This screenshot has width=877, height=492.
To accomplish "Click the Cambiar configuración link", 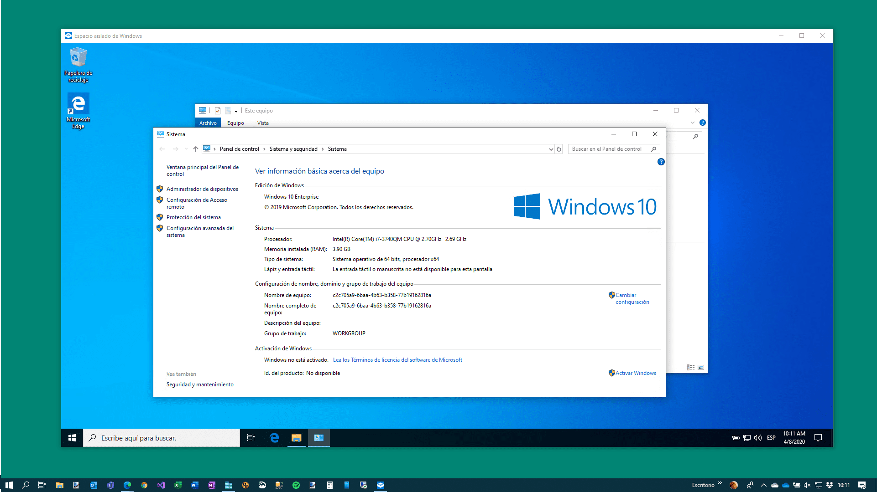I will click(x=632, y=298).
